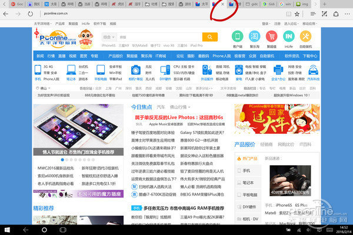This screenshot has height=235, width=353.
Task: Open the red shopping cart 聚超值 icon
Action: tap(271, 36)
